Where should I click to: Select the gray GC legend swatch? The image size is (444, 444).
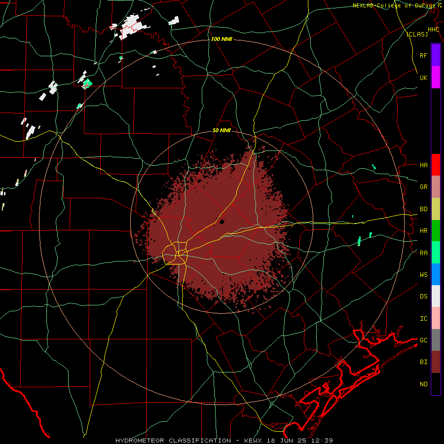pos(436,340)
